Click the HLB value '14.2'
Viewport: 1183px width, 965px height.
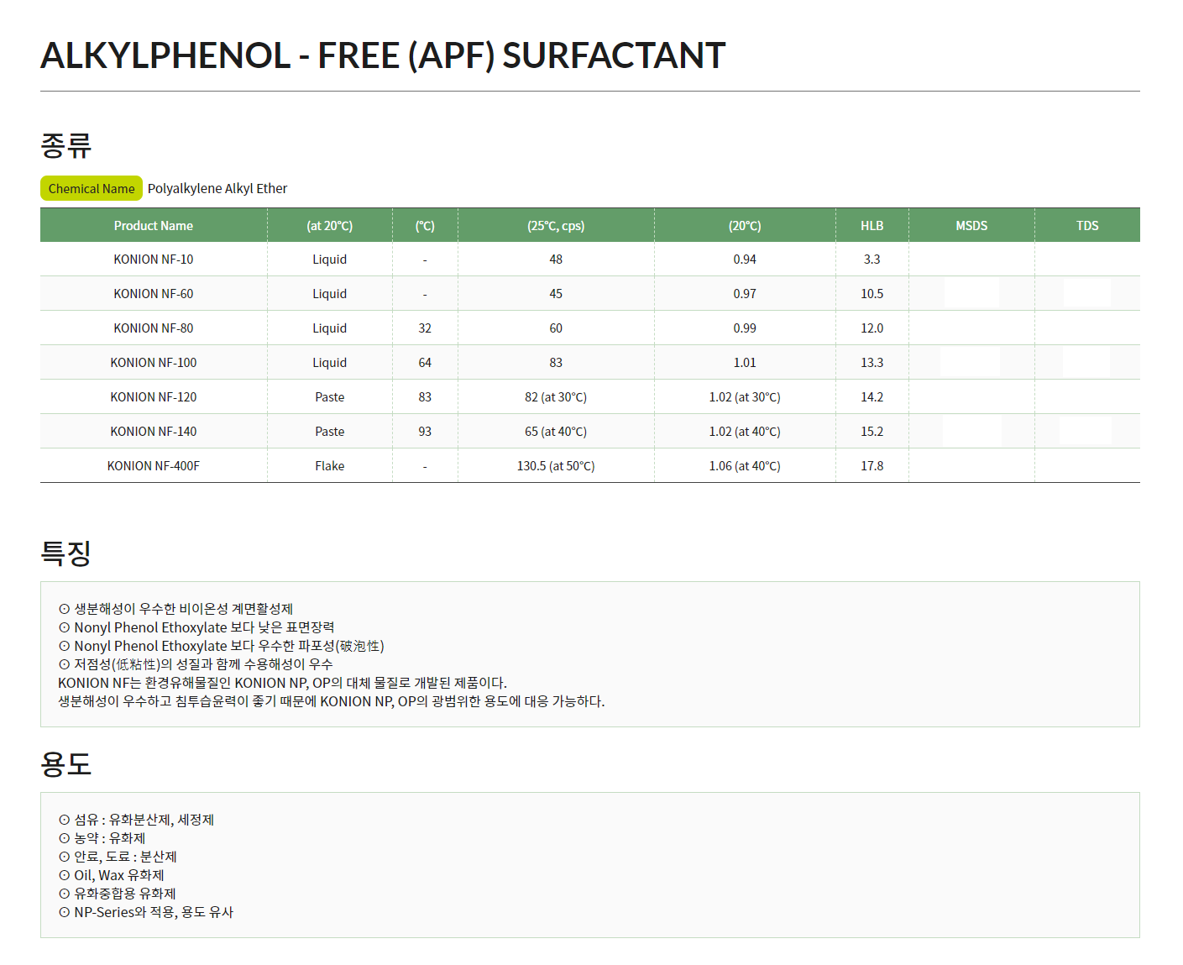[872, 397]
